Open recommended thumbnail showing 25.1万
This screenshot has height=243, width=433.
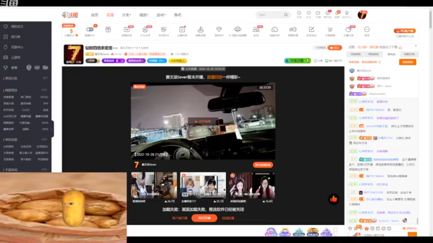[x=203, y=185]
